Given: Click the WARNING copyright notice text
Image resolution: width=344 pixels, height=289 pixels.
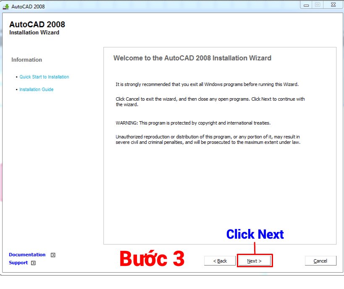Looking at the screenshot, I should point(193,123).
